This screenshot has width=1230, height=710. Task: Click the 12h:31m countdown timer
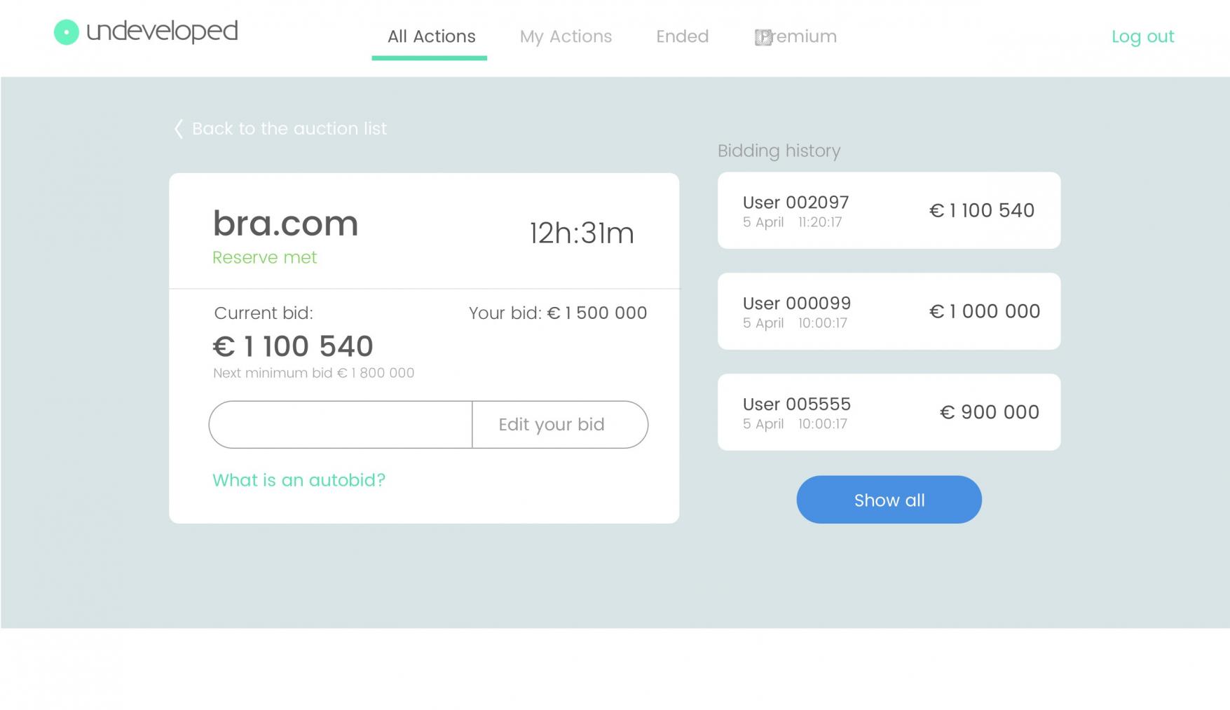tap(582, 233)
